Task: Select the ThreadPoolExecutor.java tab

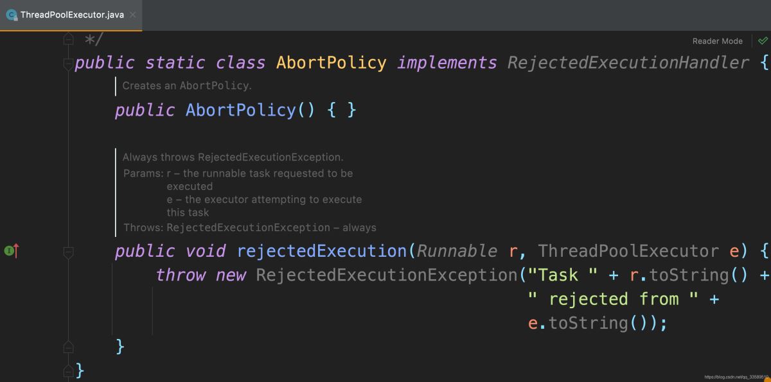Action: [72, 14]
